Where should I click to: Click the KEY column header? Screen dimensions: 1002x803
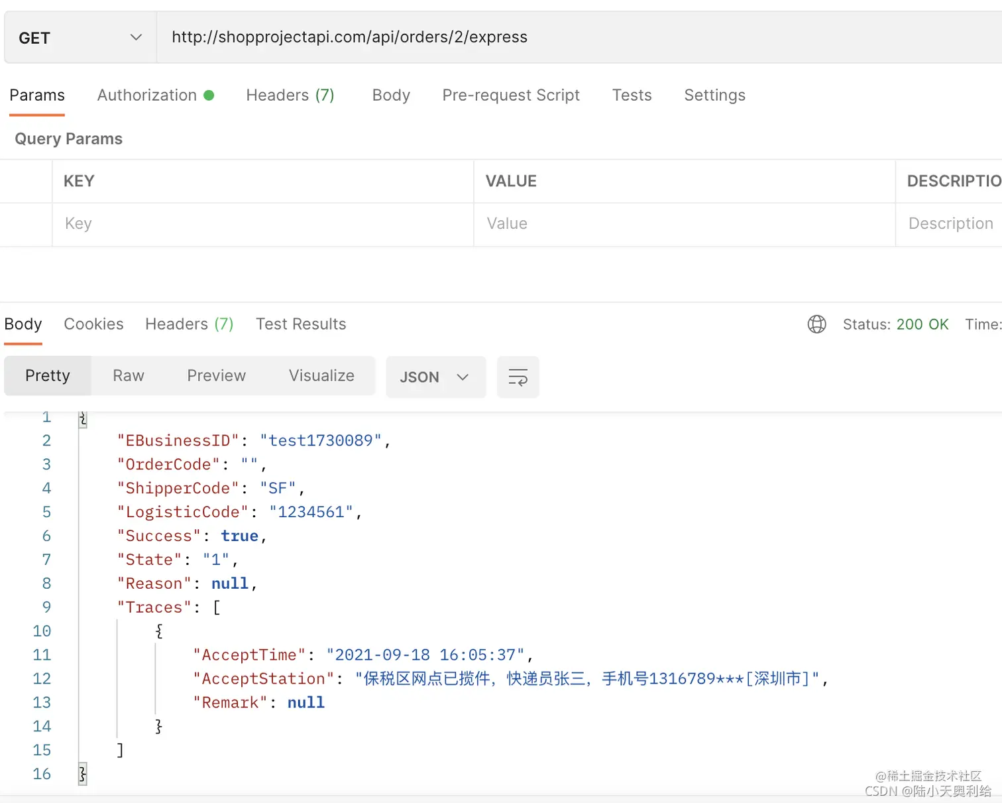[x=79, y=182]
